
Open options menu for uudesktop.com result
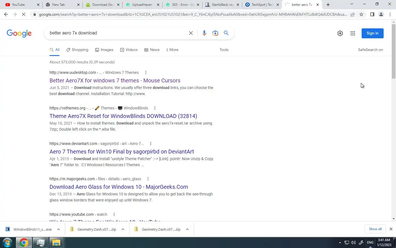[146, 72]
